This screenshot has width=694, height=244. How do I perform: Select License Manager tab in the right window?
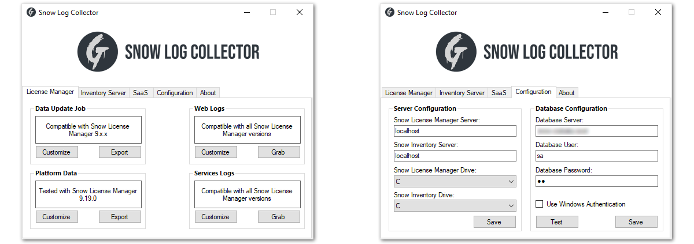pyautogui.click(x=408, y=93)
